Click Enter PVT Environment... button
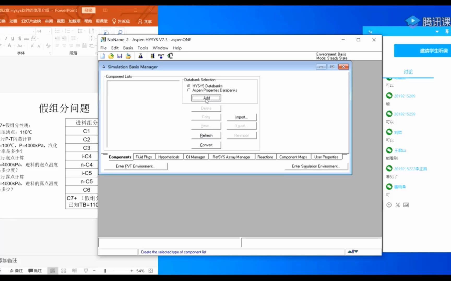Viewport: 451px width, 281px height. [135, 166]
